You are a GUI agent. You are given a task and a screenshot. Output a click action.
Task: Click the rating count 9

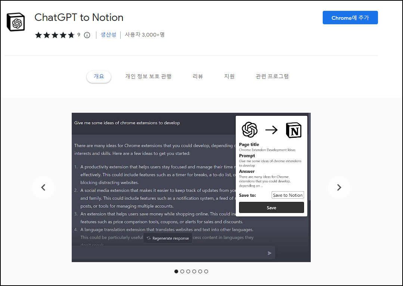coord(79,34)
